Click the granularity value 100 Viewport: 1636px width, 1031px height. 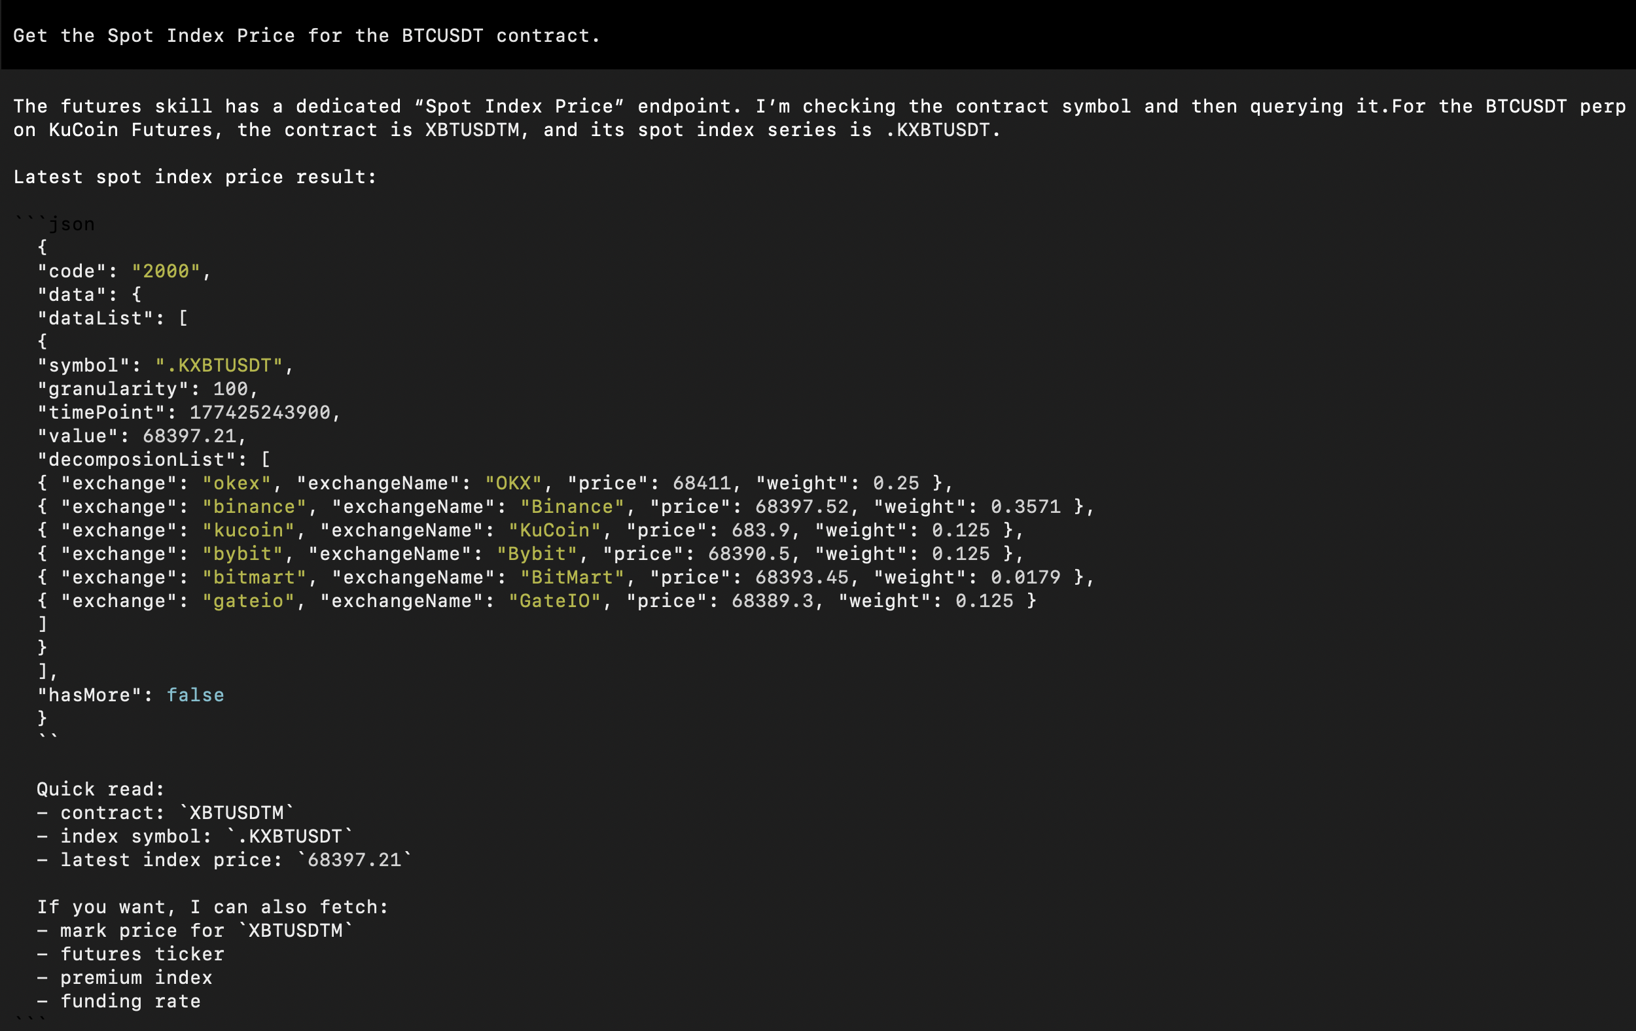pyautogui.click(x=230, y=389)
